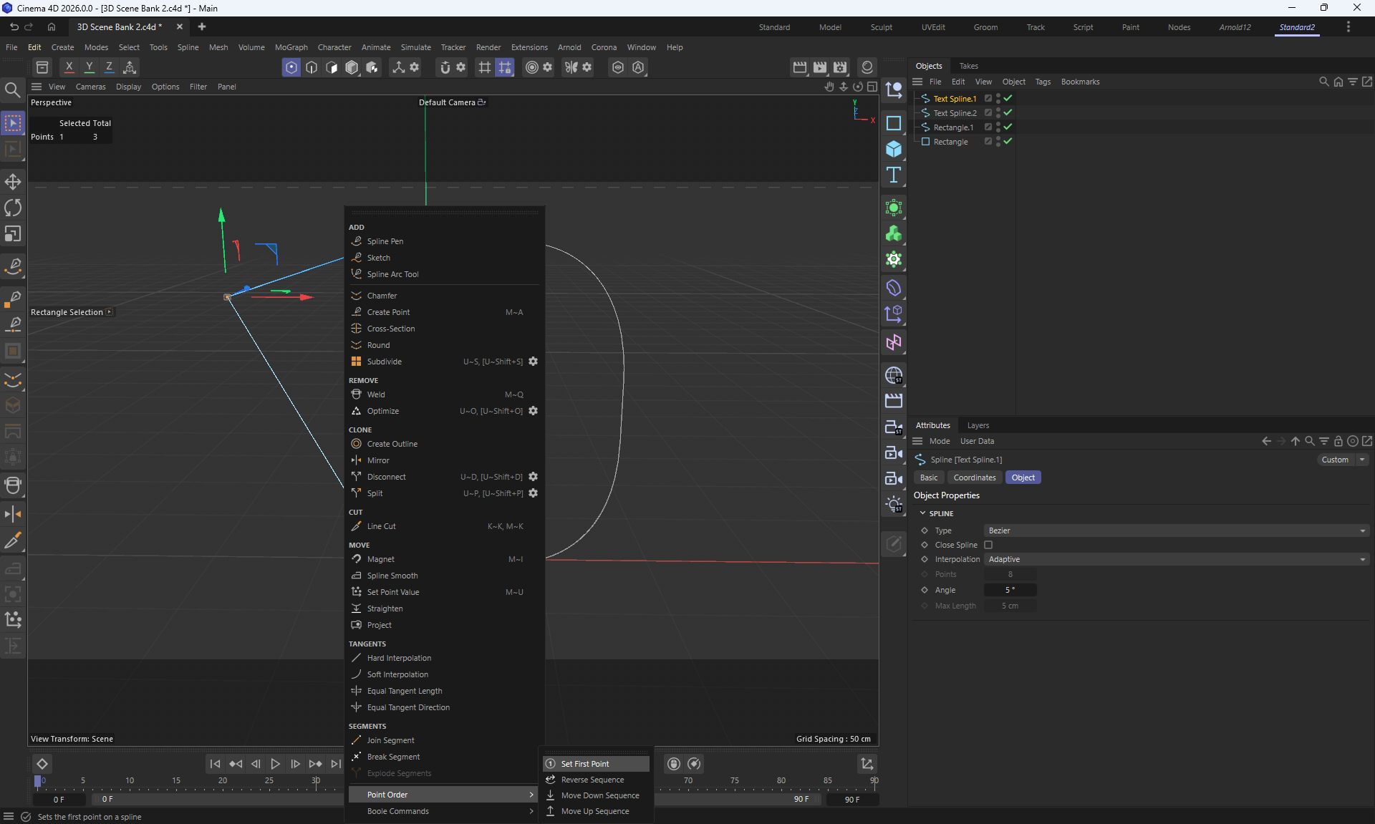Image resolution: width=1375 pixels, height=824 pixels.
Task: Click Reverse Sequence in submenu
Action: click(x=592, y=780)
